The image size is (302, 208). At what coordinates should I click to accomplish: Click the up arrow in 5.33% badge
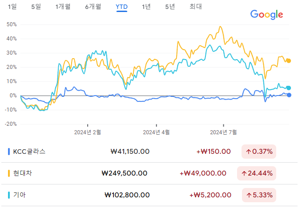(249, 195)
